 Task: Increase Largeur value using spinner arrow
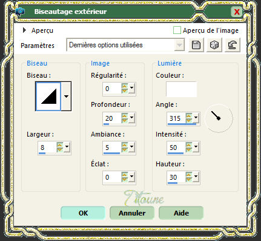pyautogui.click(x=60, y=144)
